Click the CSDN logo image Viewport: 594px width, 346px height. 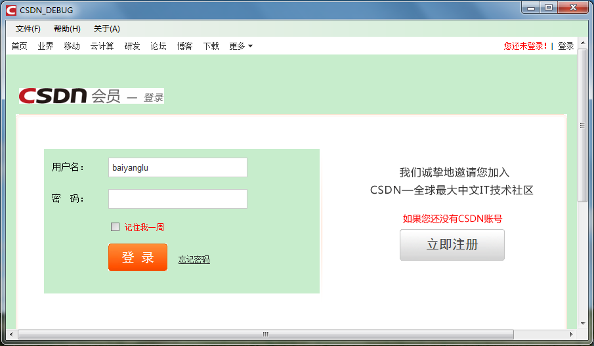coord(91,96)
